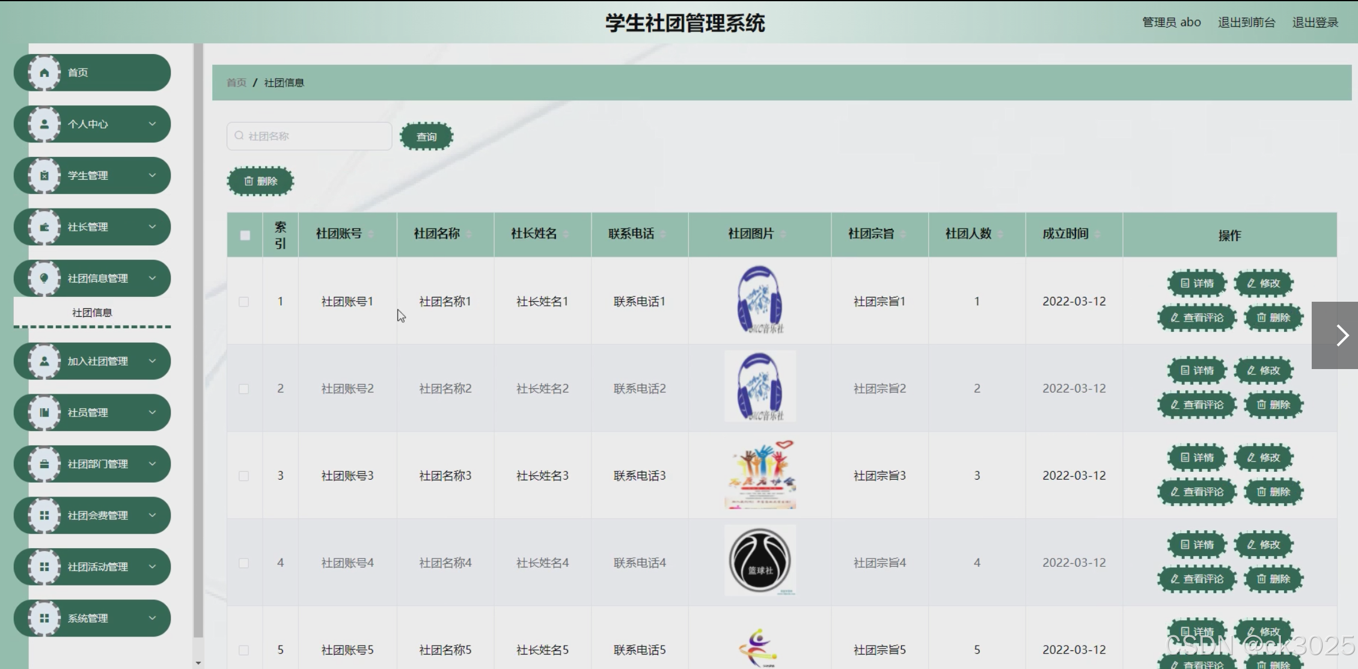This screenshot has height=669, width=1358.
Task: Click the home icon in the sidebar
Action: (x=44, y=73)
